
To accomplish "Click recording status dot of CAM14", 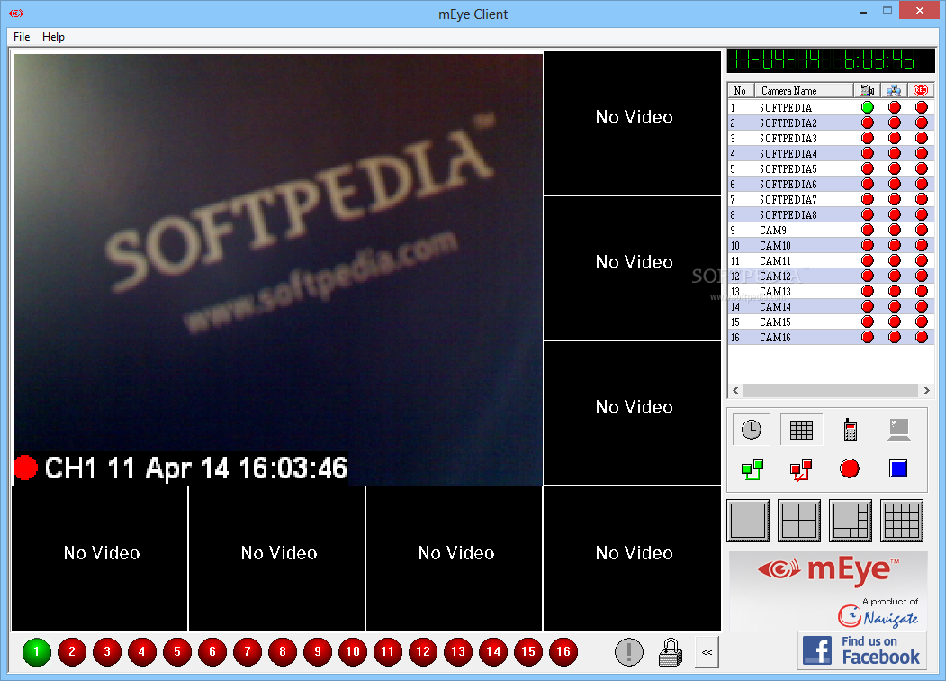I will [922, 306].
